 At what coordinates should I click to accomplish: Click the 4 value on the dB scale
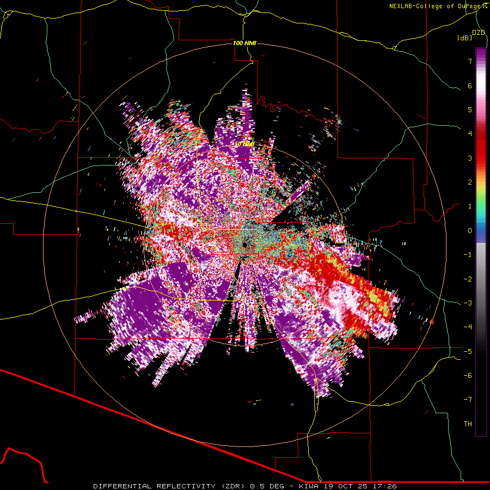click(x=470, y=134)
